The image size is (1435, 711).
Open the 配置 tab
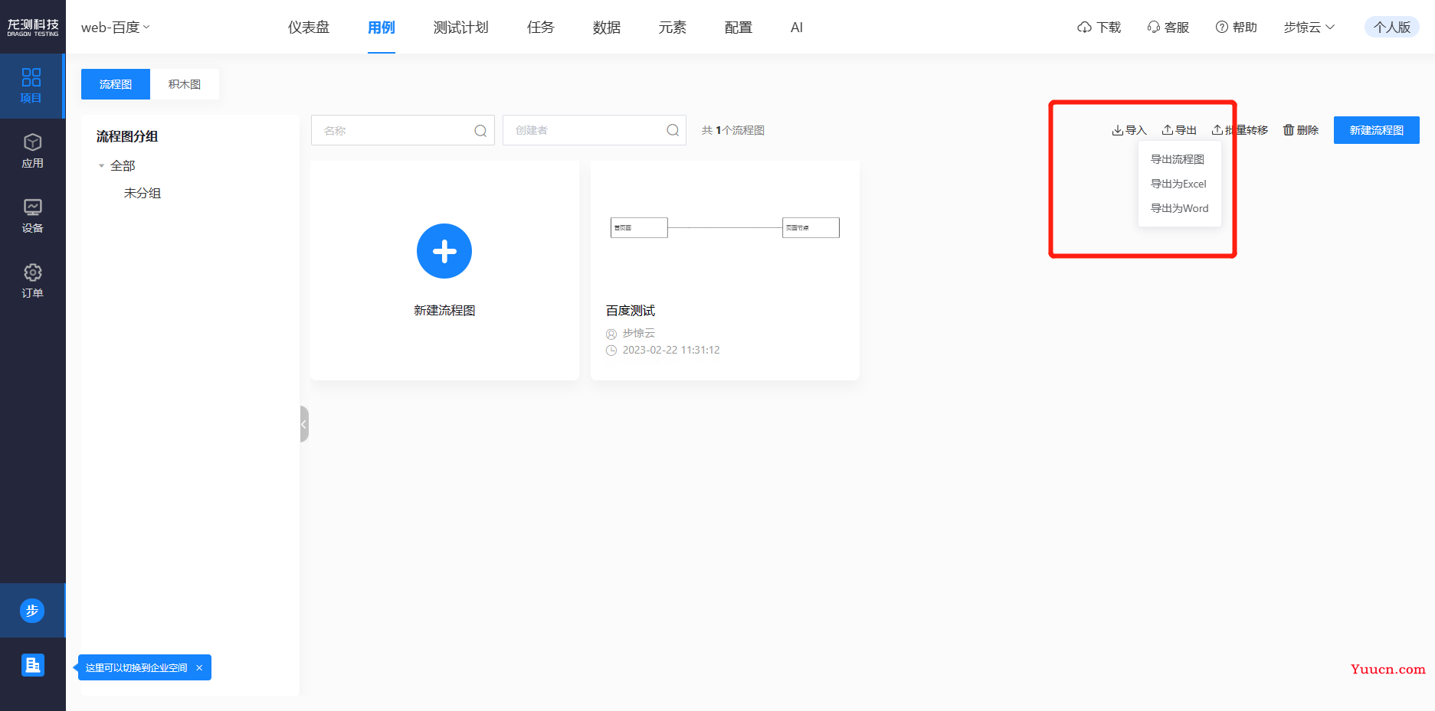point(739,28)
